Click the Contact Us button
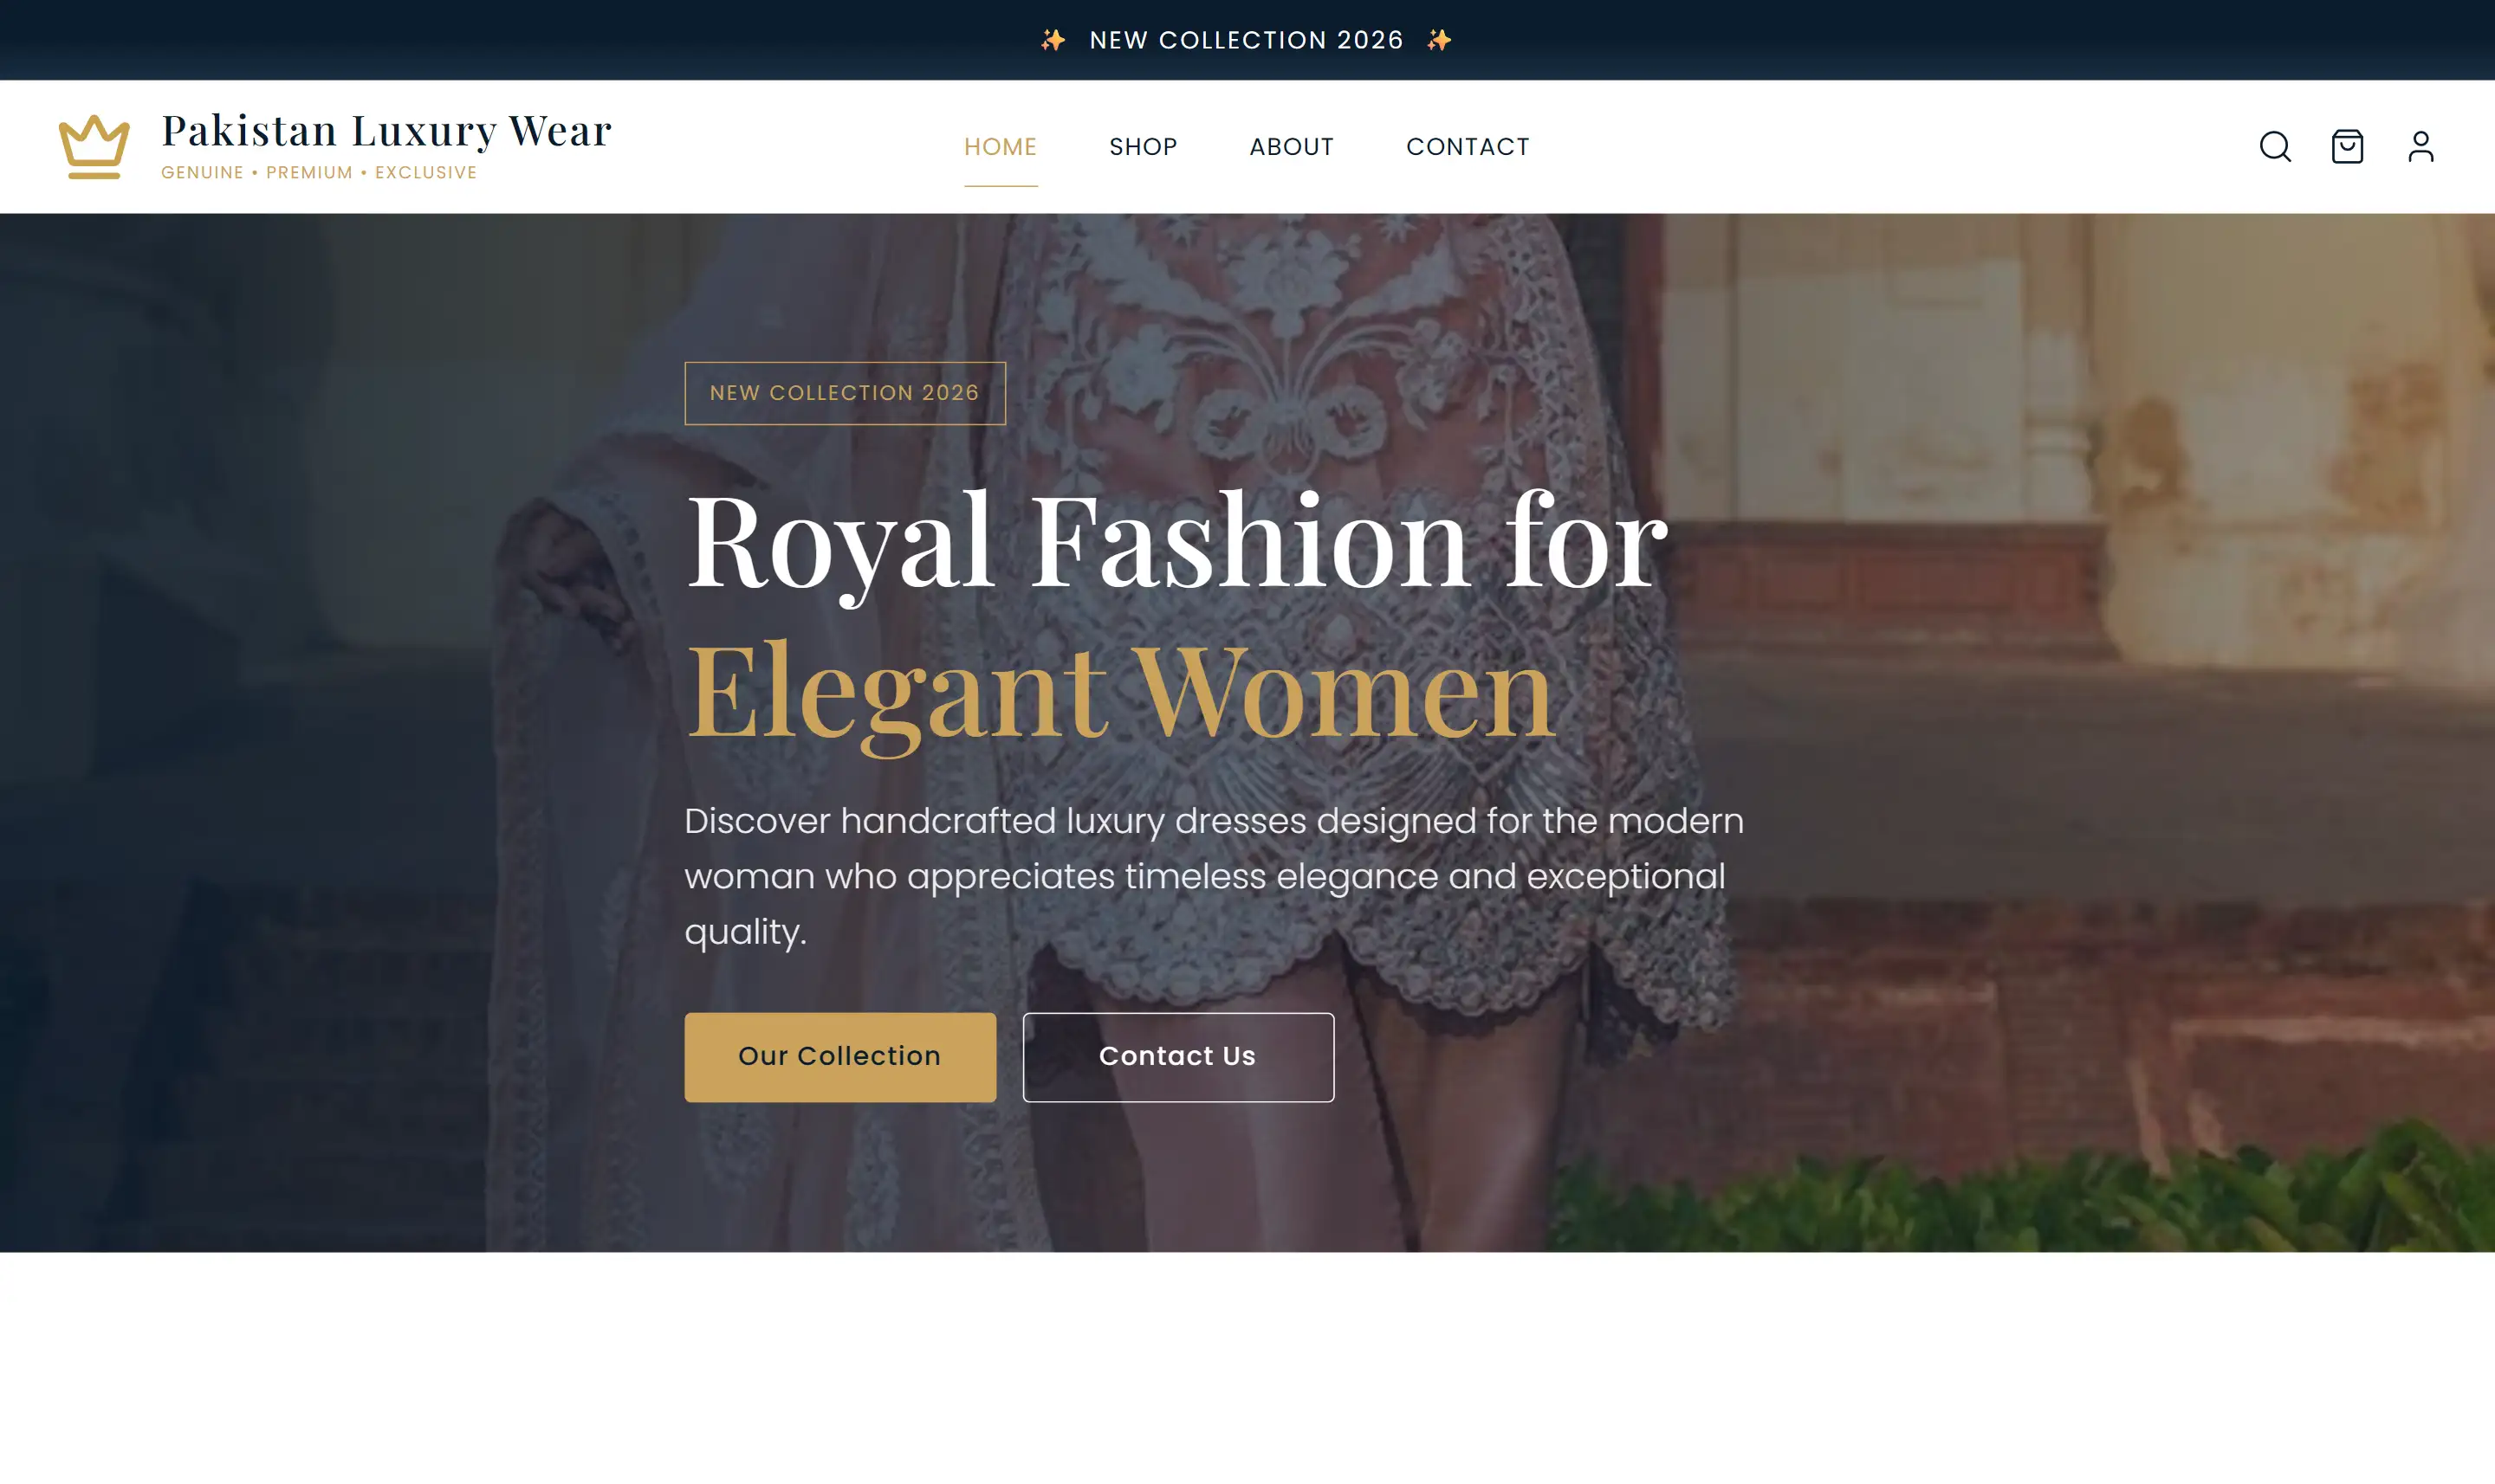 pyautogui.click(x=1178, y=1057)
